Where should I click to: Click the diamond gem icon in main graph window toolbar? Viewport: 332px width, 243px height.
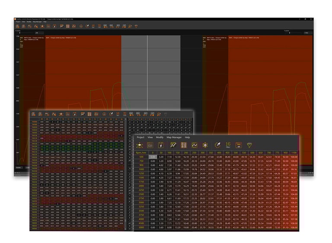point(136,26)
